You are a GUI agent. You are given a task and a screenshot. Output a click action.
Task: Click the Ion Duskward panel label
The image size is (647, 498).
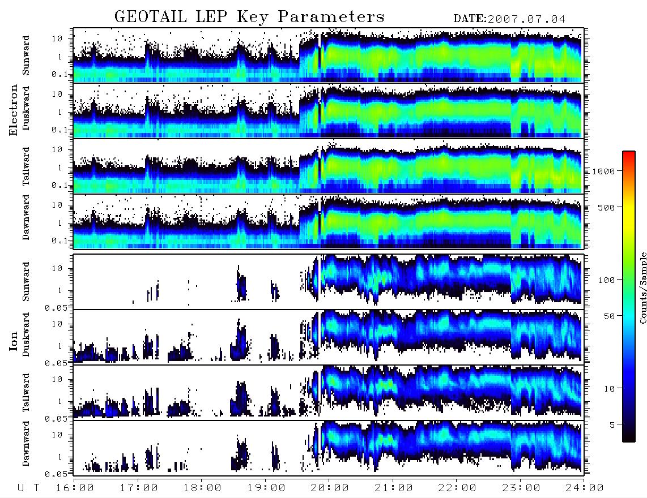point(26,335)
